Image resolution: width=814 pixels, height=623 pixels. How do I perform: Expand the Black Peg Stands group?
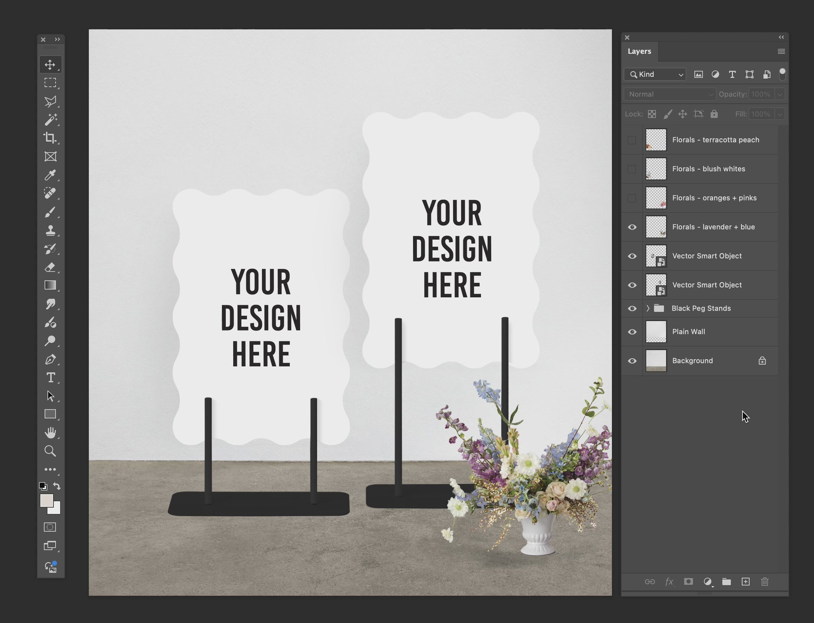648,308
